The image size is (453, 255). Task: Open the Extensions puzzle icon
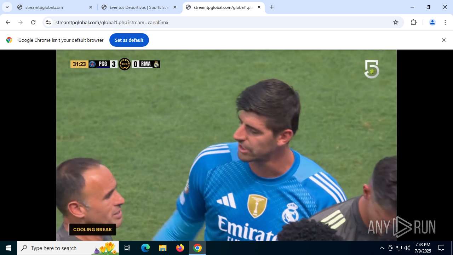click(413, 22)
